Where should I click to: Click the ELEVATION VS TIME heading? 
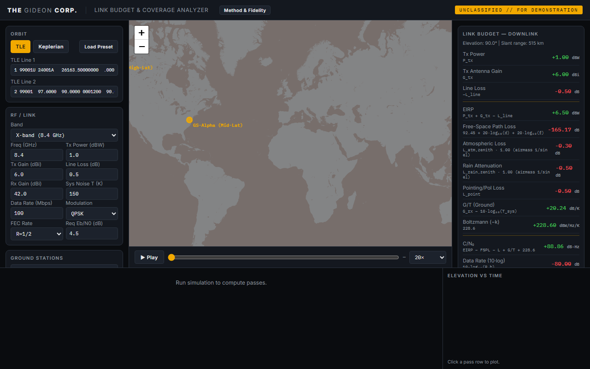(475, 275)
